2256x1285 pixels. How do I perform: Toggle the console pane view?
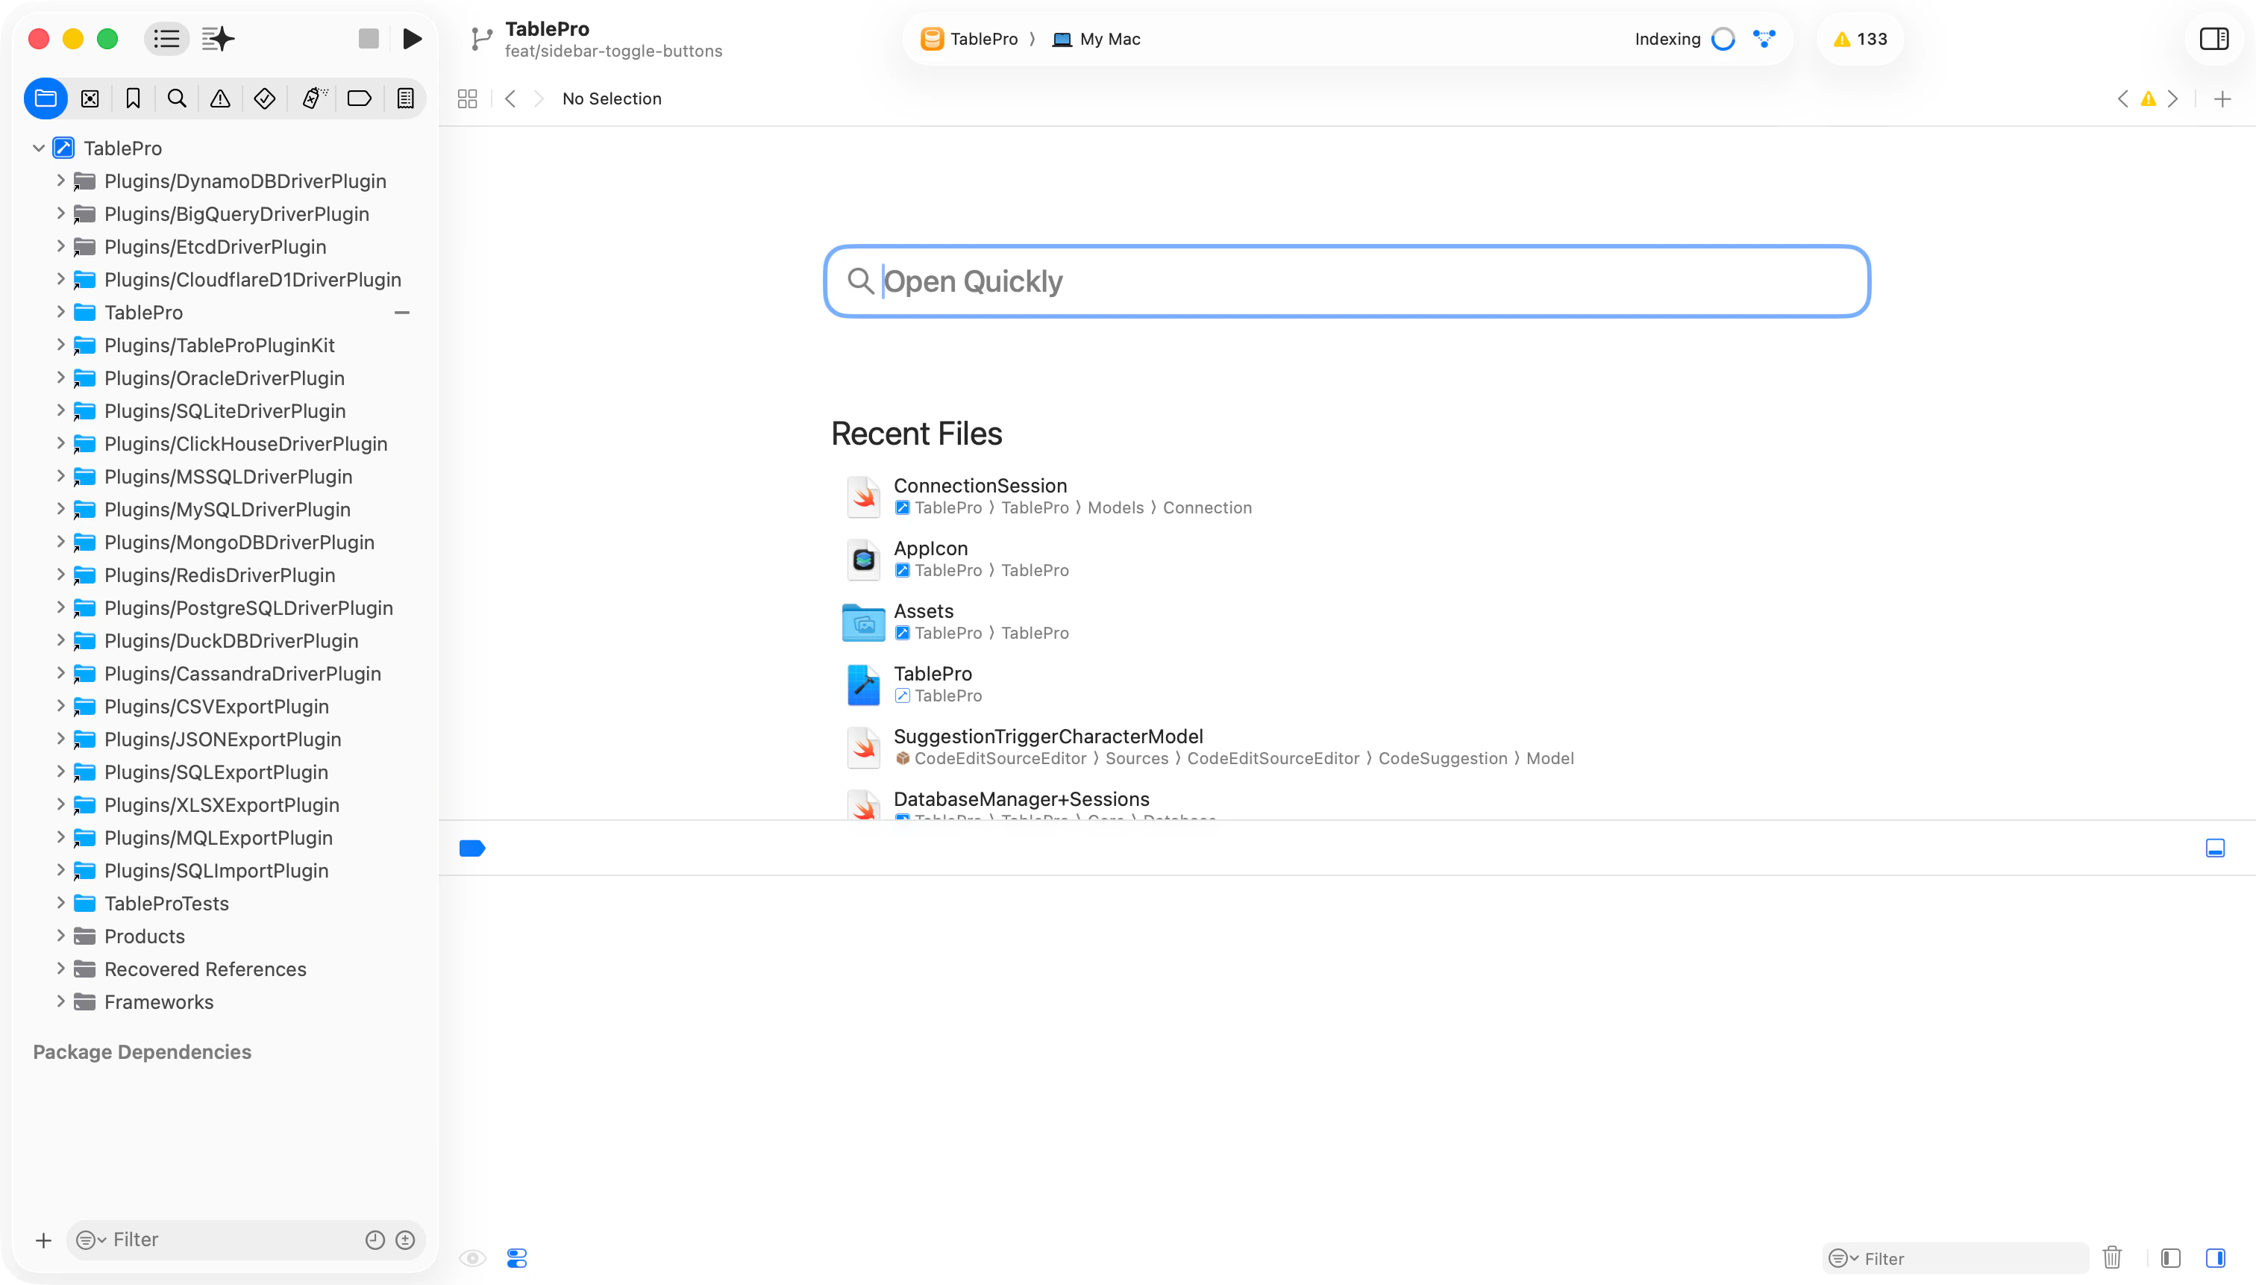pyautogui.click(x=2214, y=1257)
